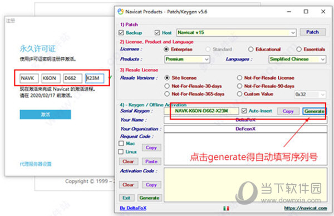Choose Not-For-Resale-30-days option
334x216 pixels.
(167, 86)
